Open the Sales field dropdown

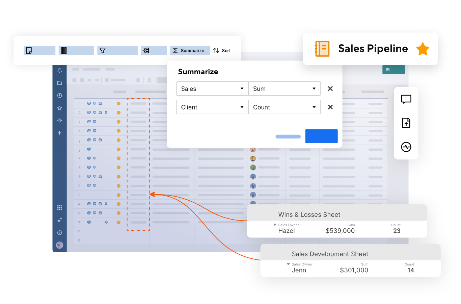click(212, 89)
